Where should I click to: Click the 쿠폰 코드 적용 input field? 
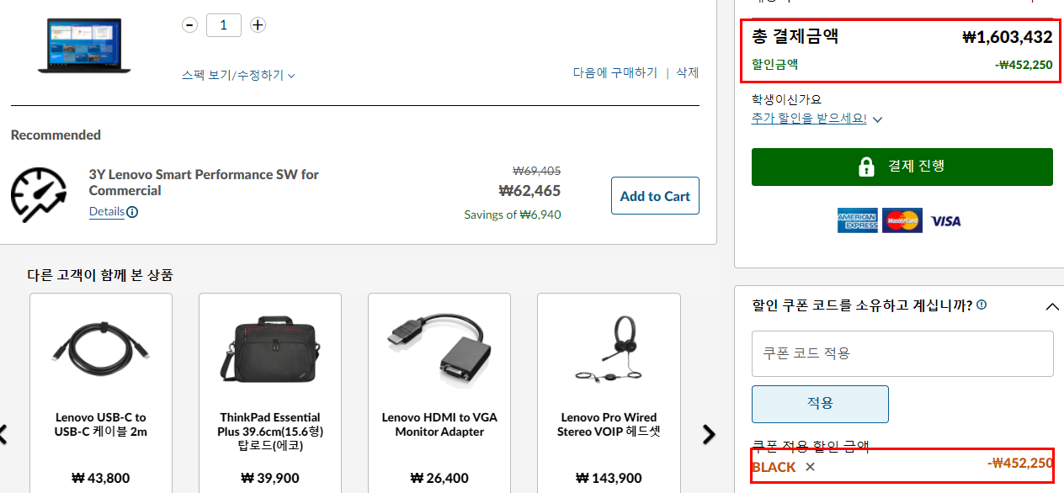(x=902, y=353)
